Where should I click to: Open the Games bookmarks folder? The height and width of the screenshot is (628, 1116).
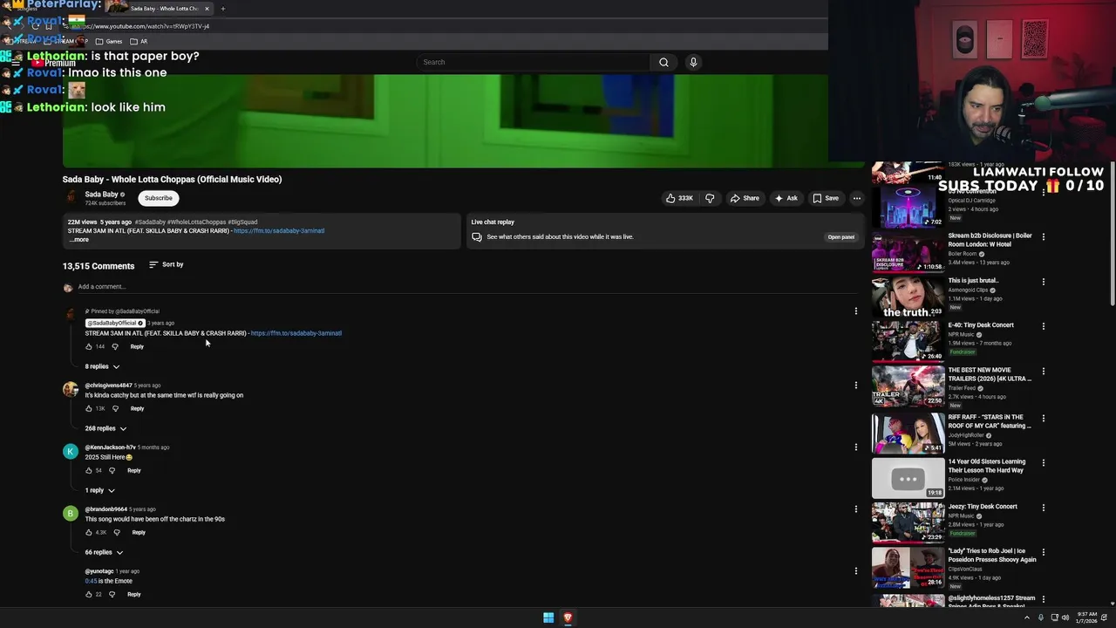[x=109, y=41]
